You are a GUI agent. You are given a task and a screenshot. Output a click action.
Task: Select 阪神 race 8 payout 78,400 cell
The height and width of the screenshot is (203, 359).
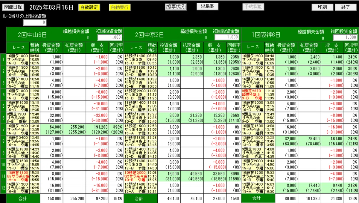point(310,141)
